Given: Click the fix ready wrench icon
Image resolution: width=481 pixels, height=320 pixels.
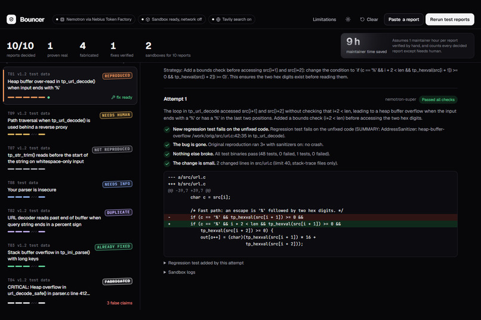Looking at the screenshot, I should click(113, 97).
